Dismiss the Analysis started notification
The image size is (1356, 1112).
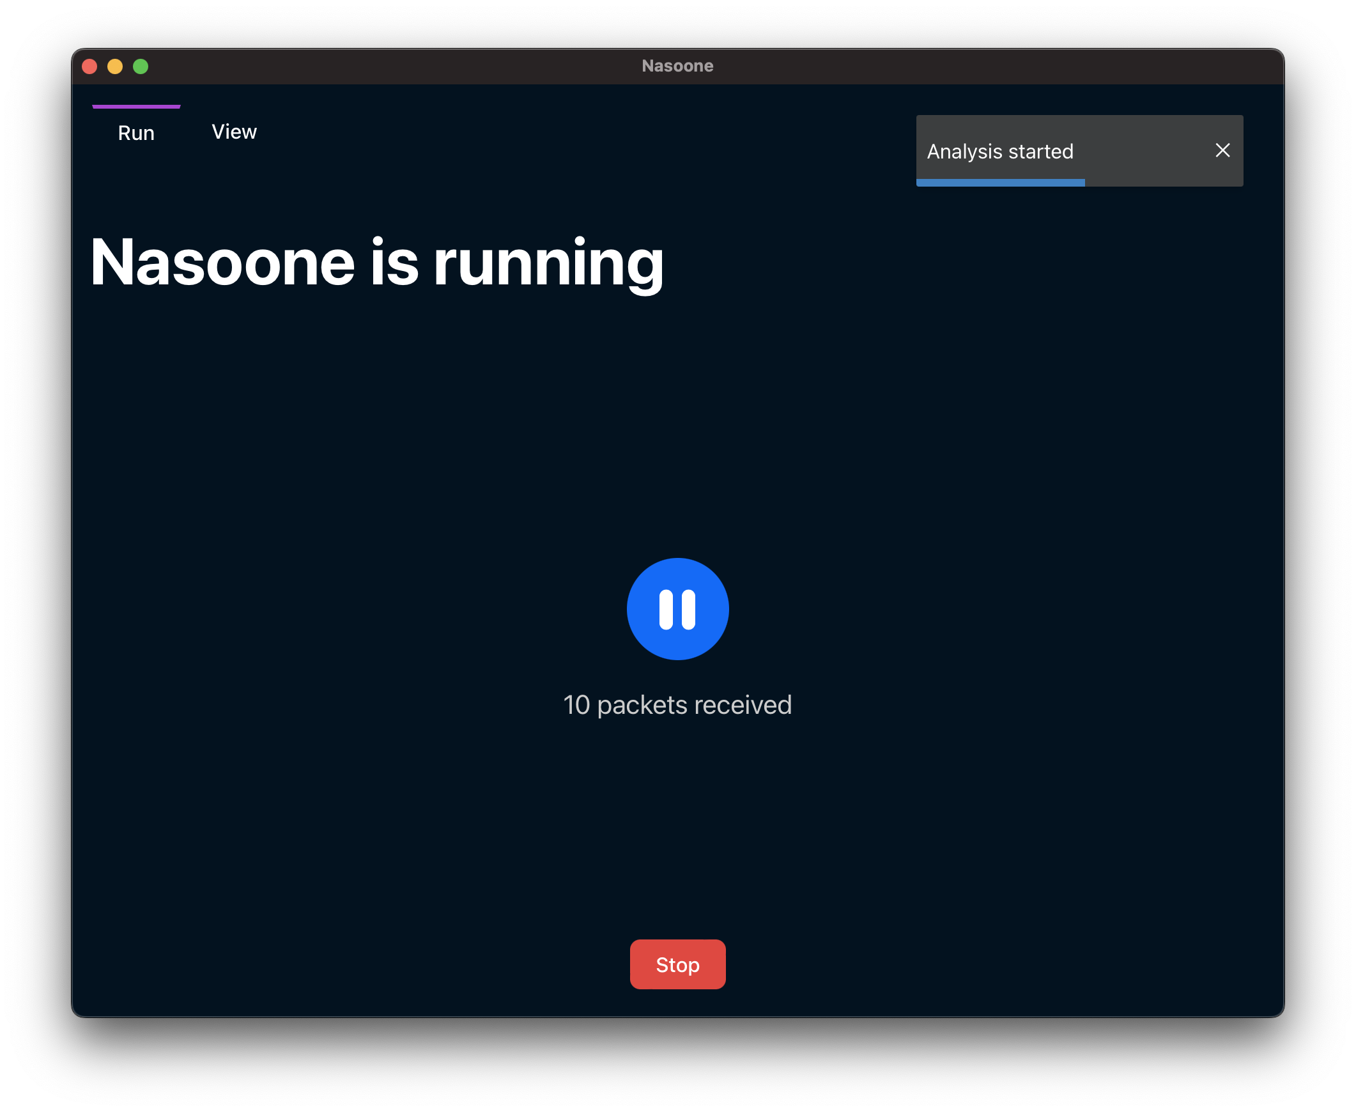[1222, 151]
